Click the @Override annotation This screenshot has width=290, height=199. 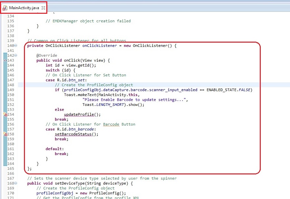tap(47, 55)
